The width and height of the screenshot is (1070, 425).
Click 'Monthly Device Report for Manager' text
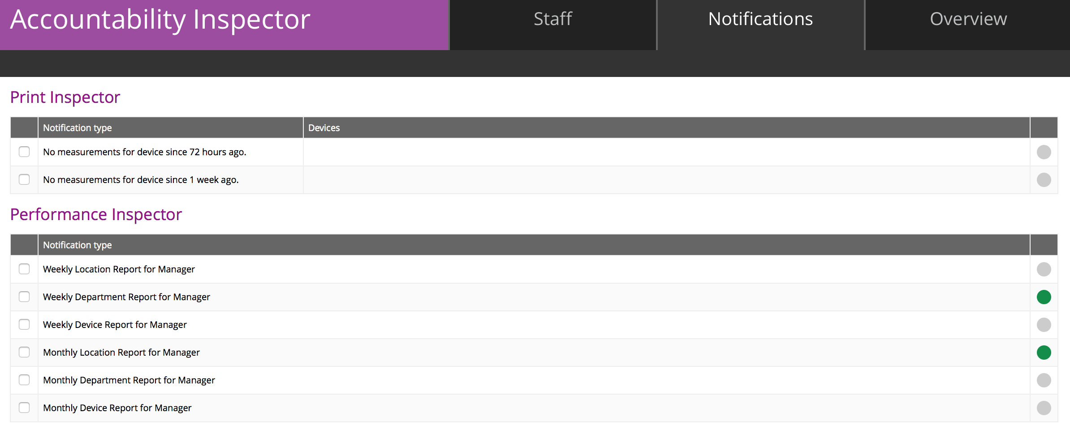(x=117, y=408)
